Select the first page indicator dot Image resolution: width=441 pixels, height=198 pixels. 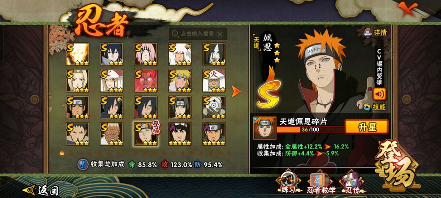click(x=62, y=153)
